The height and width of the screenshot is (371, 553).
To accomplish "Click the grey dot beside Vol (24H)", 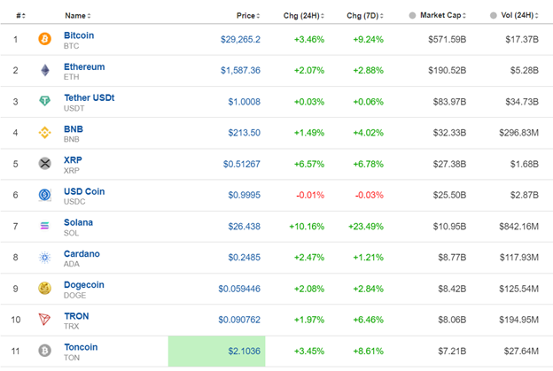I will [494, 16].
